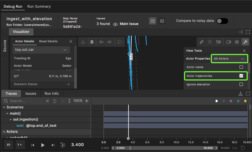Image resolution: width=252 pixels, height=152 pixels.
Task: Expand the Scenario Status section
Action: (69, 84)
